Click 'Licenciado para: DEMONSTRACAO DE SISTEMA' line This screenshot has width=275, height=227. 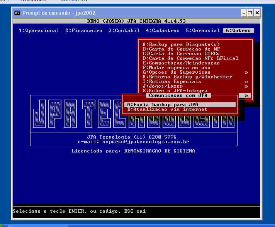tap(133, 151)
